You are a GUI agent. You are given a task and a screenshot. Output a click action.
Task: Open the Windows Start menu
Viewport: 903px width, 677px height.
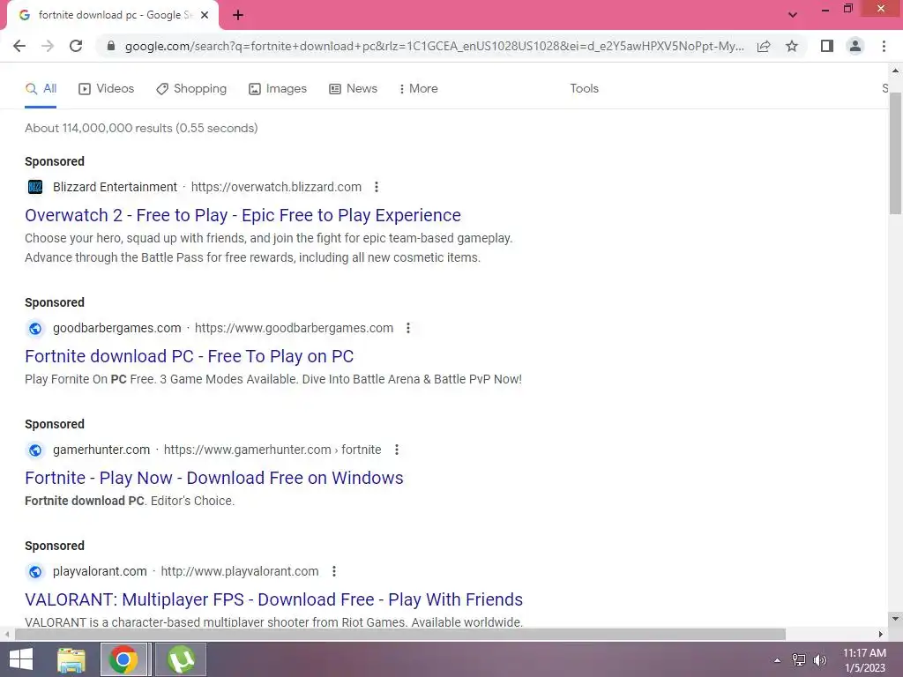click(21, 659)
